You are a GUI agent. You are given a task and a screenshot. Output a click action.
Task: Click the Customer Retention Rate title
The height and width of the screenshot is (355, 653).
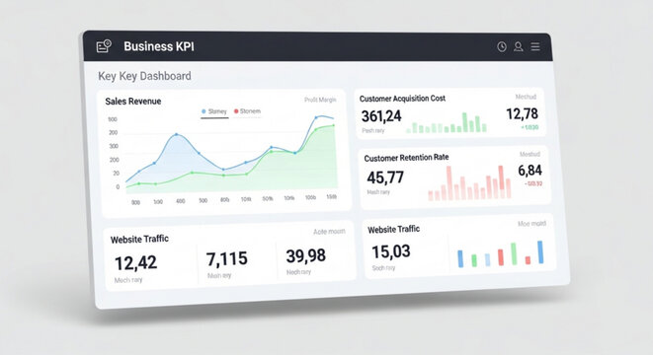pyautogui.click(x=406, y=158)
